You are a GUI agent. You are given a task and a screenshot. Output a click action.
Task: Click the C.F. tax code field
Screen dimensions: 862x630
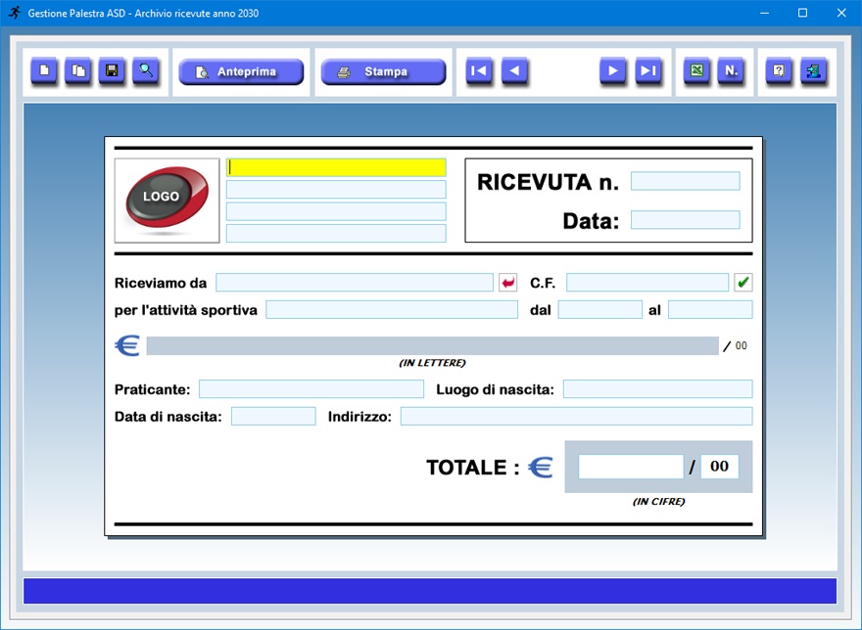point(647,283)
